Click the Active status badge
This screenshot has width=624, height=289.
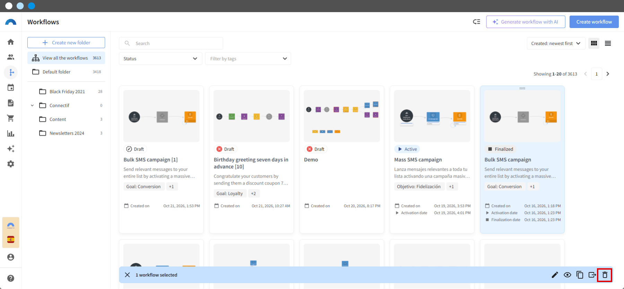[x=407, y=149]
